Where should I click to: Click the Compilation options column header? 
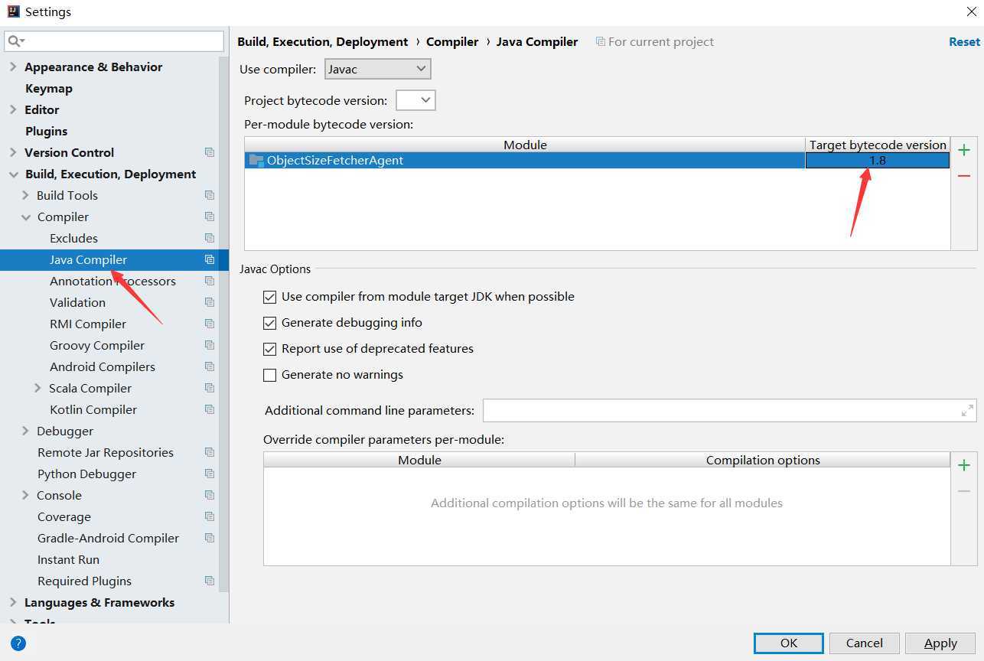(x=763, y=460)
